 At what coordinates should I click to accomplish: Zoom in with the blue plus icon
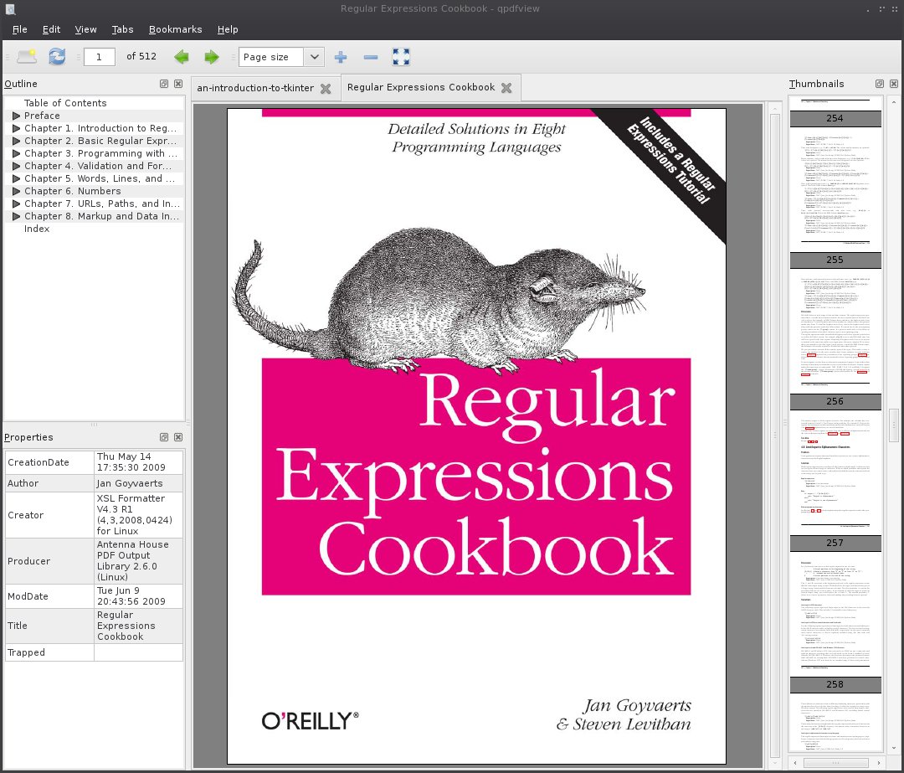(x=341, y=57)
